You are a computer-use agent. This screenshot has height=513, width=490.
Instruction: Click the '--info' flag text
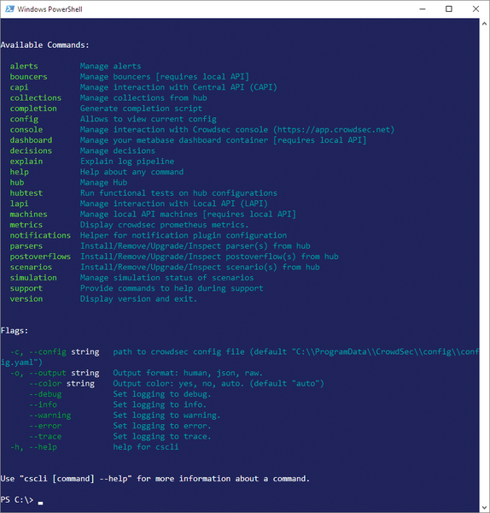44,404
